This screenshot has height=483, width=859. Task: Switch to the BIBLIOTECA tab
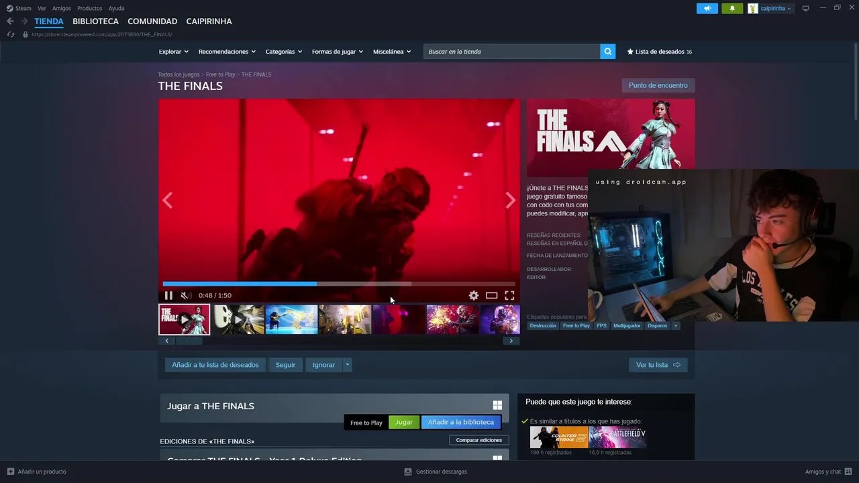click(95, 21)
